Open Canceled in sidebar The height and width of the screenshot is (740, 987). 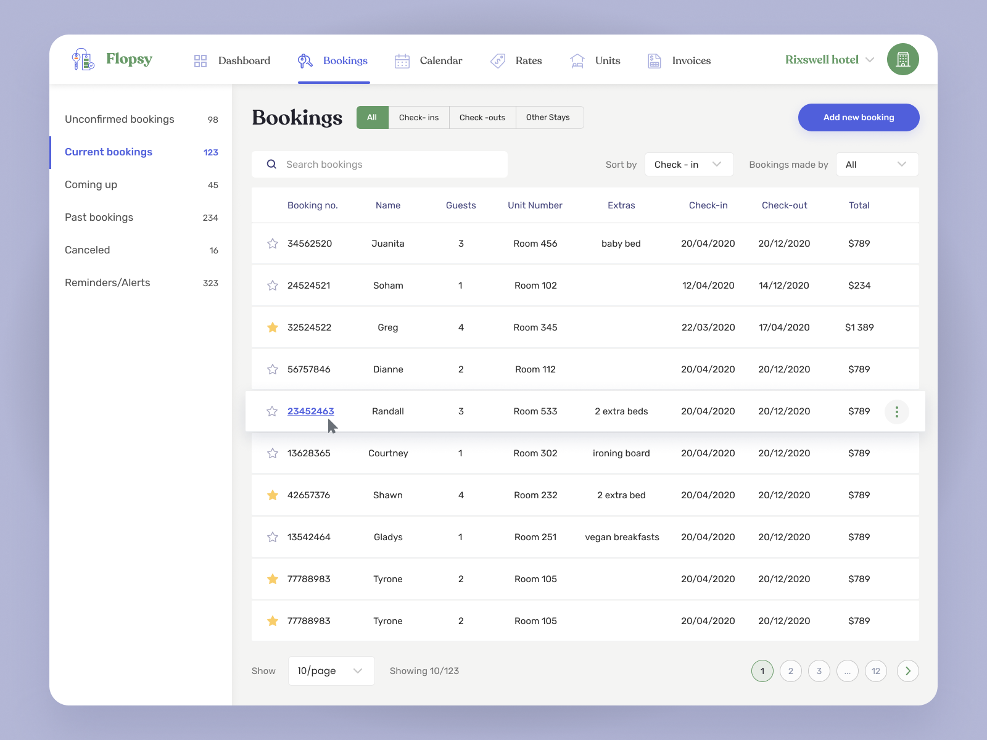tap(141, 250)
